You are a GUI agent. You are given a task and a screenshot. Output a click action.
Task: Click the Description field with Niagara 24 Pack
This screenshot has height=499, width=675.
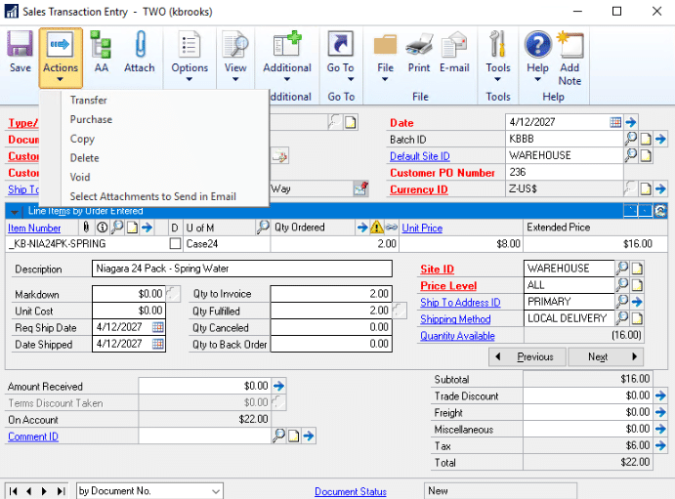(242, 269)
